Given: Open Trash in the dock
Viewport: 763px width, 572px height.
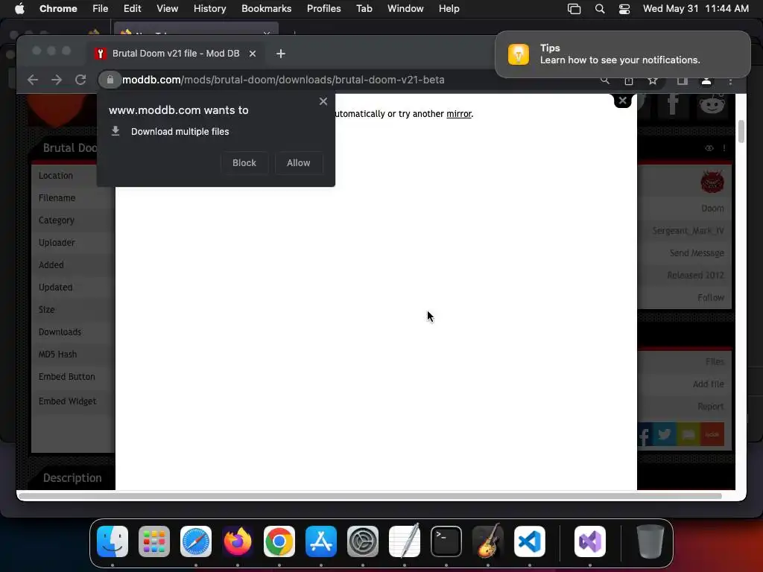Looking at the screenshot, I should pyautogui.click(x=650, y=541).
